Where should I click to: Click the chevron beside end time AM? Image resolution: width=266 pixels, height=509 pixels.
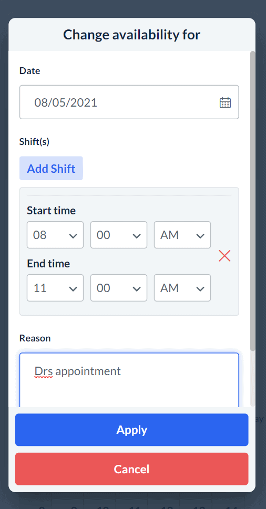tap(200, 289)
